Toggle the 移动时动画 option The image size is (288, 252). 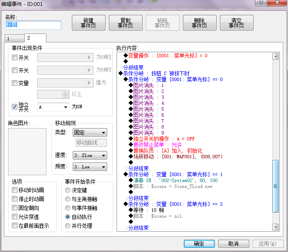(15, 190)
